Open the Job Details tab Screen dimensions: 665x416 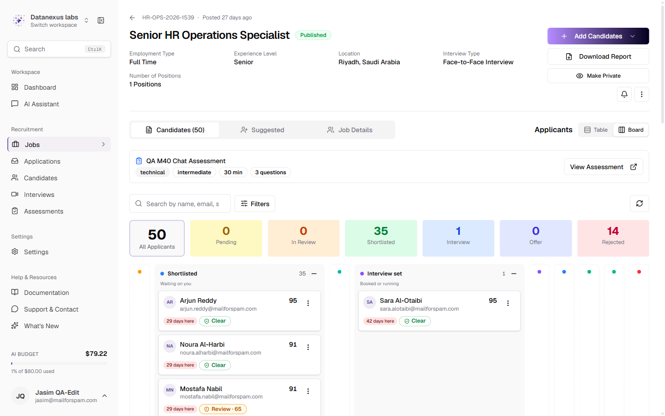click(x=350, y=130)
